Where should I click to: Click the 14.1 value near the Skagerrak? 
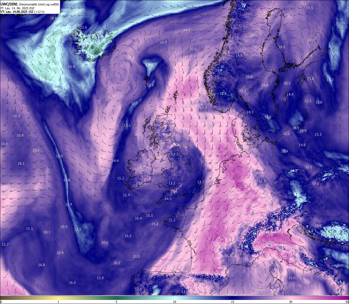pyautogui.click(x=250, y=112)
